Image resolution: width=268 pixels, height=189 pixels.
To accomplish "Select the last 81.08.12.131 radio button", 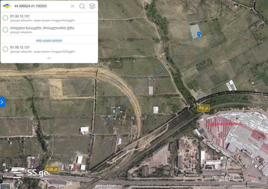I will (5, 49).
